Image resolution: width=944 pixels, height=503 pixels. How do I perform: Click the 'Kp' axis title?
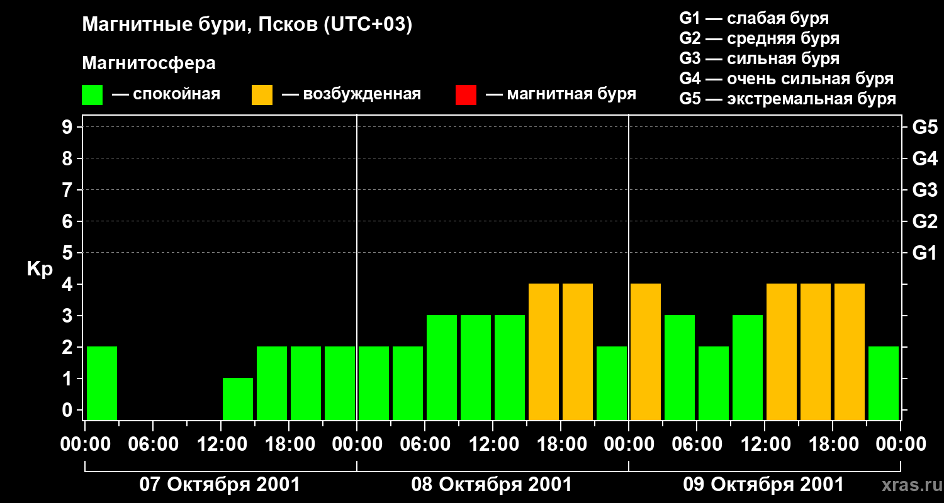[40, 268]
